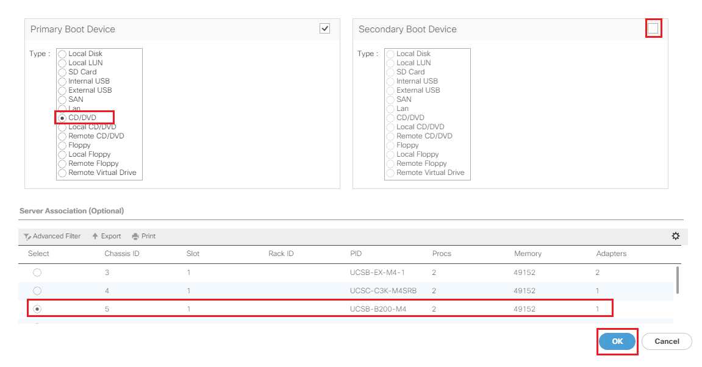Select CD/DVD under Secondary Boot Device
Screen dimensions: 702x367
[390, 118]
